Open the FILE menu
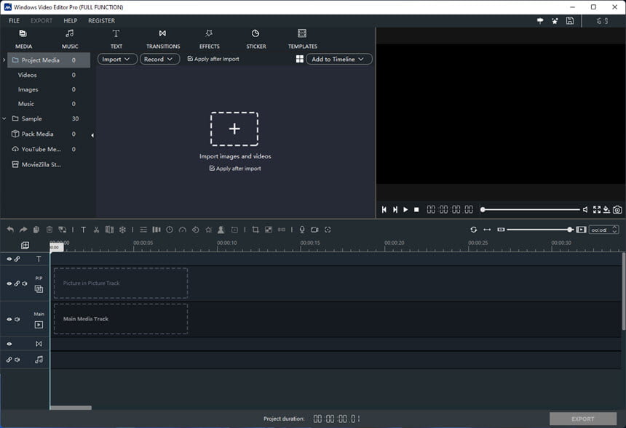This screenshot has width=626, height=428. 14,21
